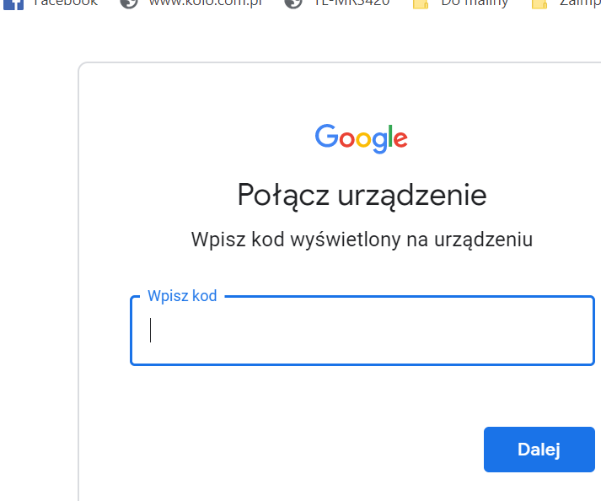601x501 pixels.
Task: Click the Wpisz kod wyświetlony na urządzeniu text
Action: coord(362,240)
